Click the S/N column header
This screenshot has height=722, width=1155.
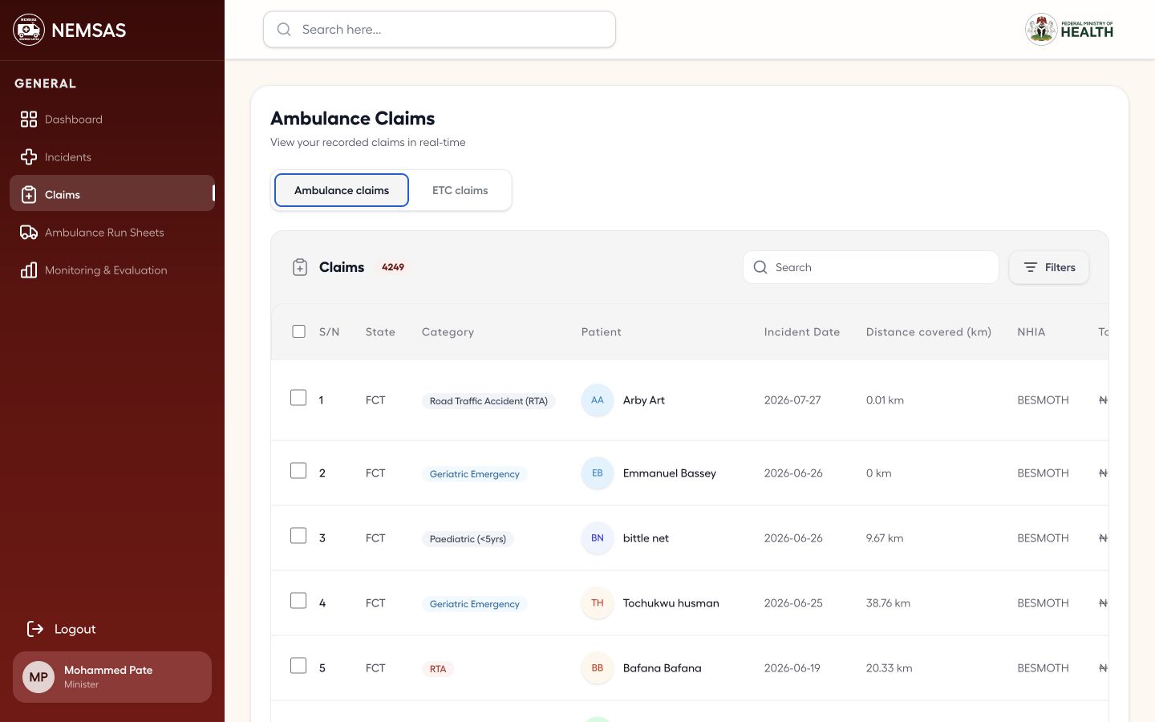[330, 332]
